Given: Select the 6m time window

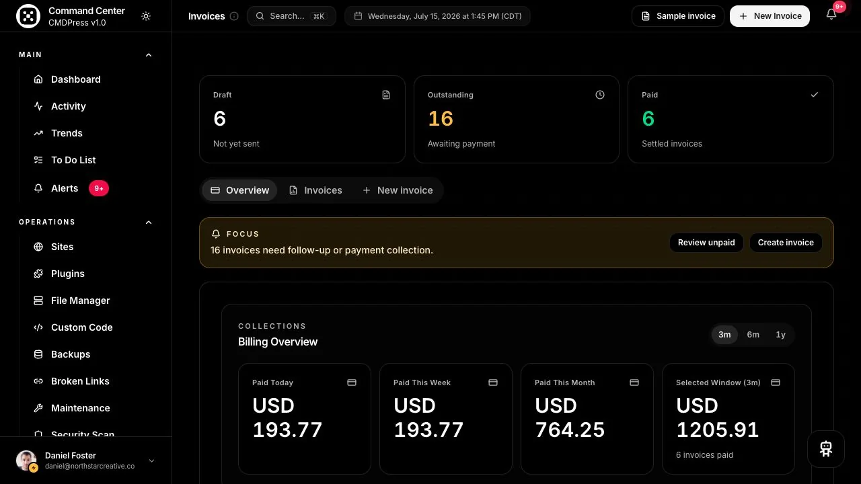Looking at the screenshot, I should click(x=753, y=335).
